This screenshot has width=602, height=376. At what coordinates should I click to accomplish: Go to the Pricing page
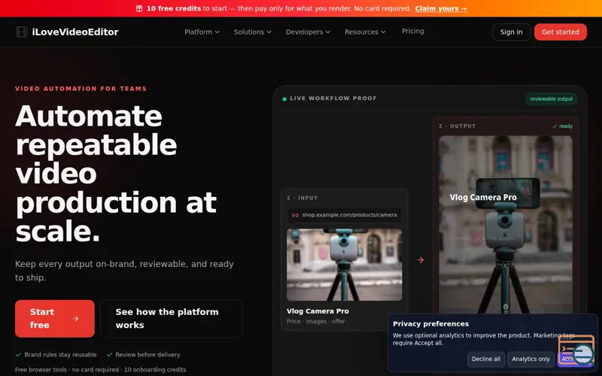coord(412,31)
